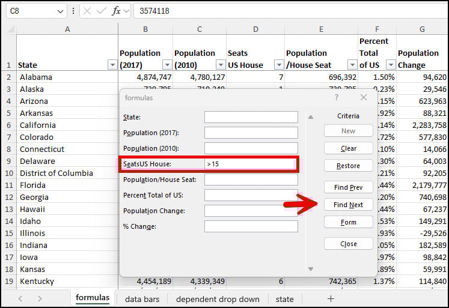Select cell containing Kentucky
Viewport: 449px width, 308px height.
tap(67, 282)
